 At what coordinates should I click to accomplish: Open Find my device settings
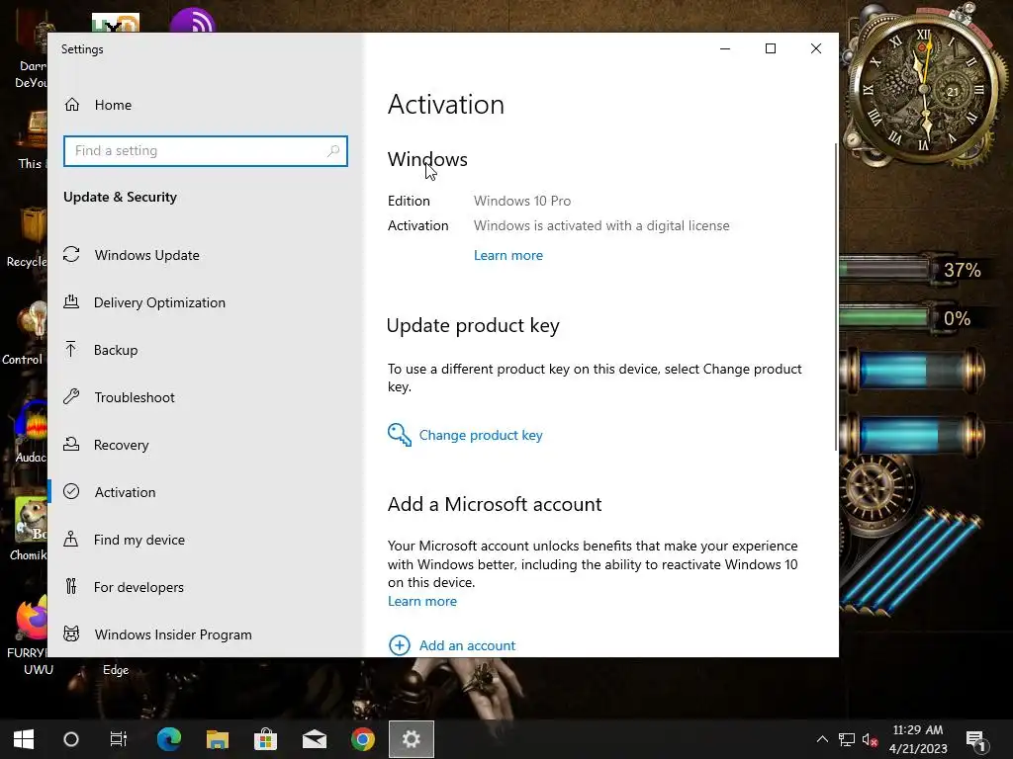(138, 540)
